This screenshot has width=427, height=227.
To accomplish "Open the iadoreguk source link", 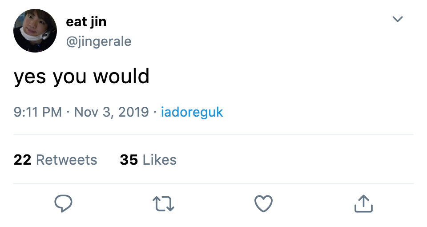I will click(192, 112).
